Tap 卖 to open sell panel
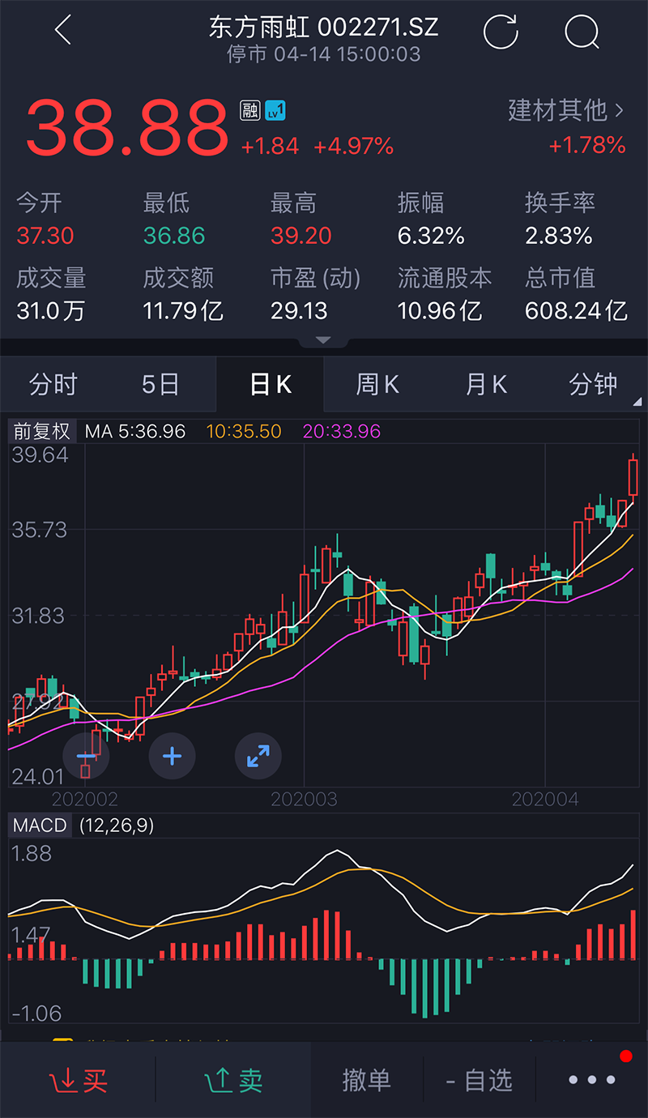 click(232, 1080)
